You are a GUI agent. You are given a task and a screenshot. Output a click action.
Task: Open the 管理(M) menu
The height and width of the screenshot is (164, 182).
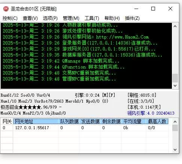tap(71, 18)
